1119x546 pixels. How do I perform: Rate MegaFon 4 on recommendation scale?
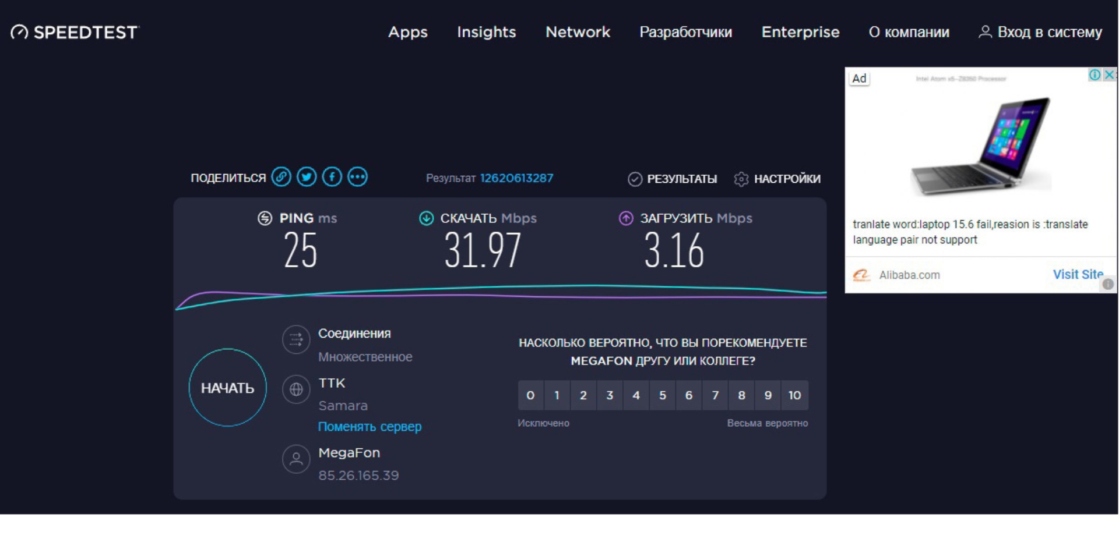click(636, 395)
